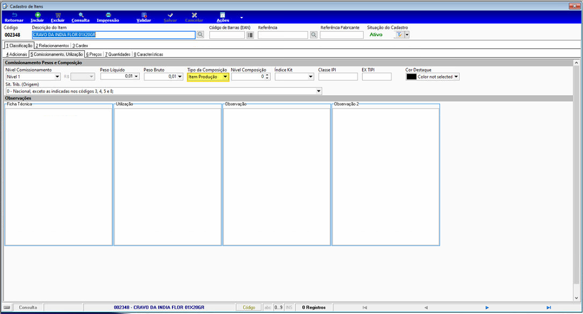Image resolution: width=583 pixels, height=314 pixels.
Task: Go to first record navigation arrow
Action: [365, 308]
